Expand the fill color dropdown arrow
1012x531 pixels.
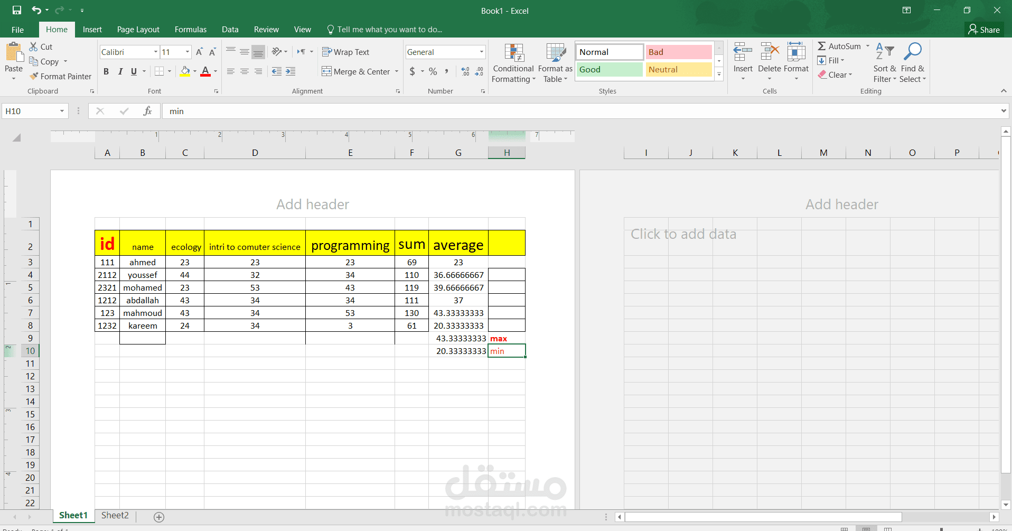195,71
